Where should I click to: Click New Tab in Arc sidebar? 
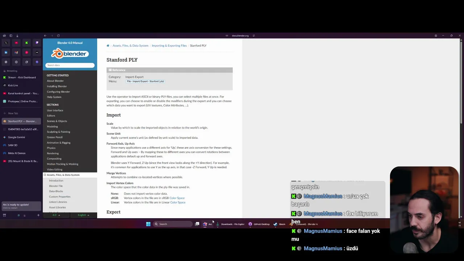pos(21,113)
